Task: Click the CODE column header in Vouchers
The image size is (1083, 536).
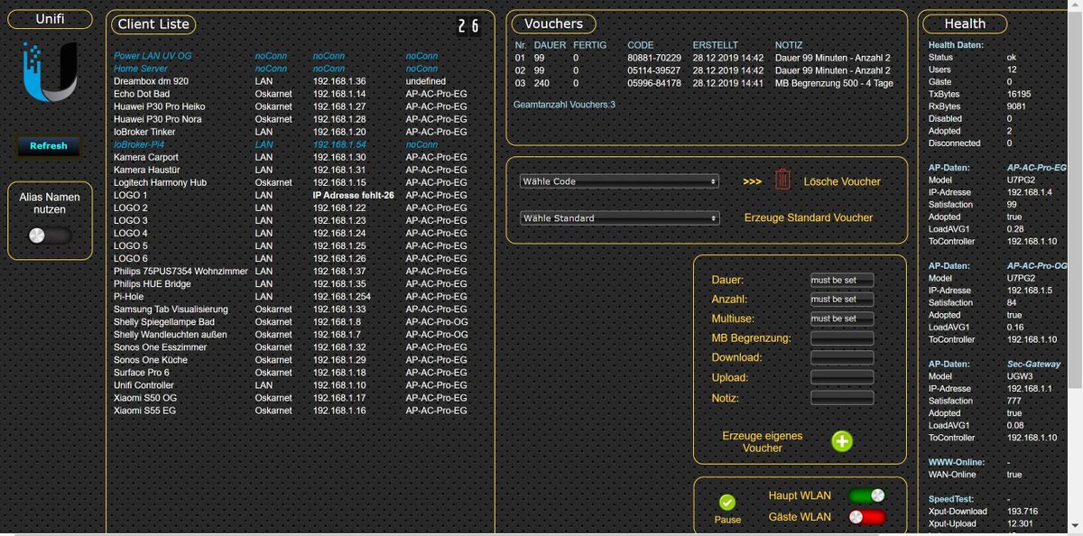Action: point(641,44)
